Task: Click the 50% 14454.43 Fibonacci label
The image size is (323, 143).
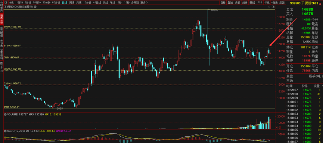Action: point(12,57)
